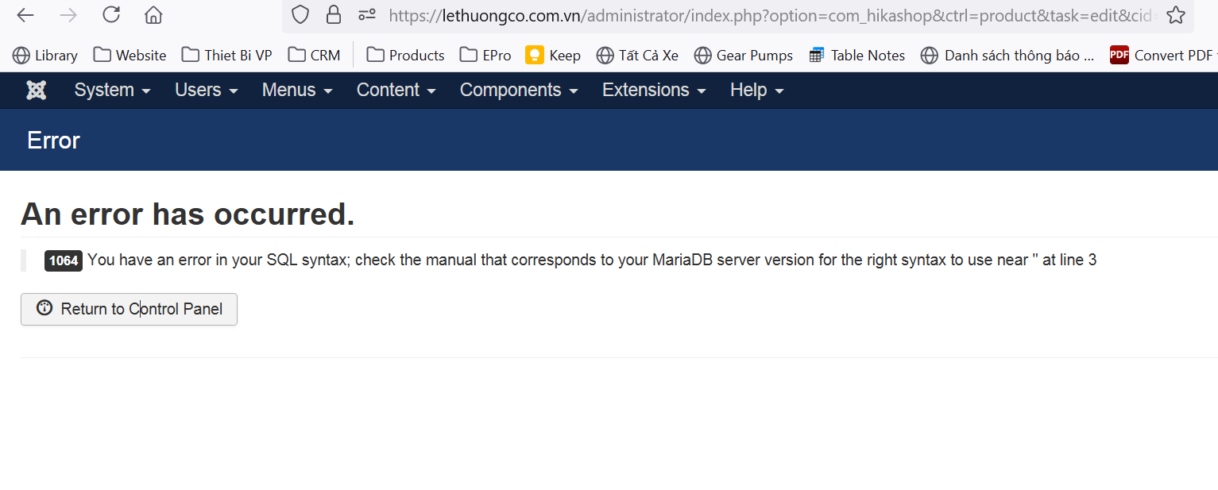This screenshot has width=1218, height=490.
Task: Open Convert PDF bookmark
Action: [1163, 55]
